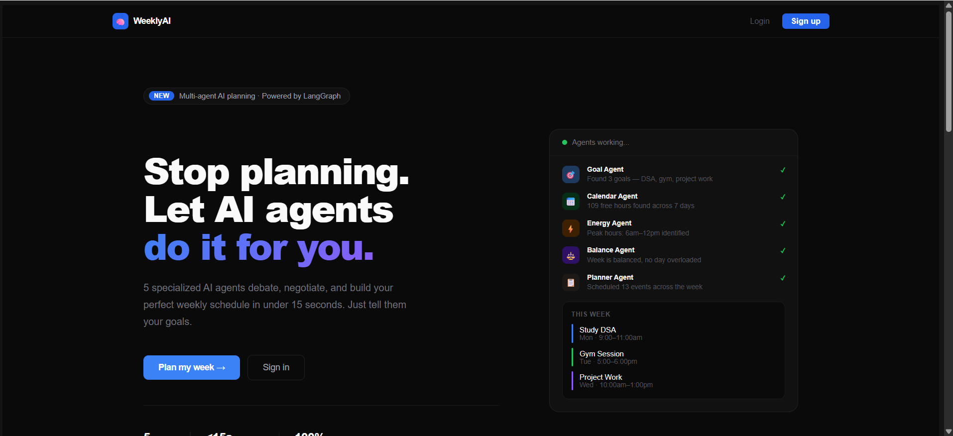Click the Calendar Agent title

pos(612,196)
